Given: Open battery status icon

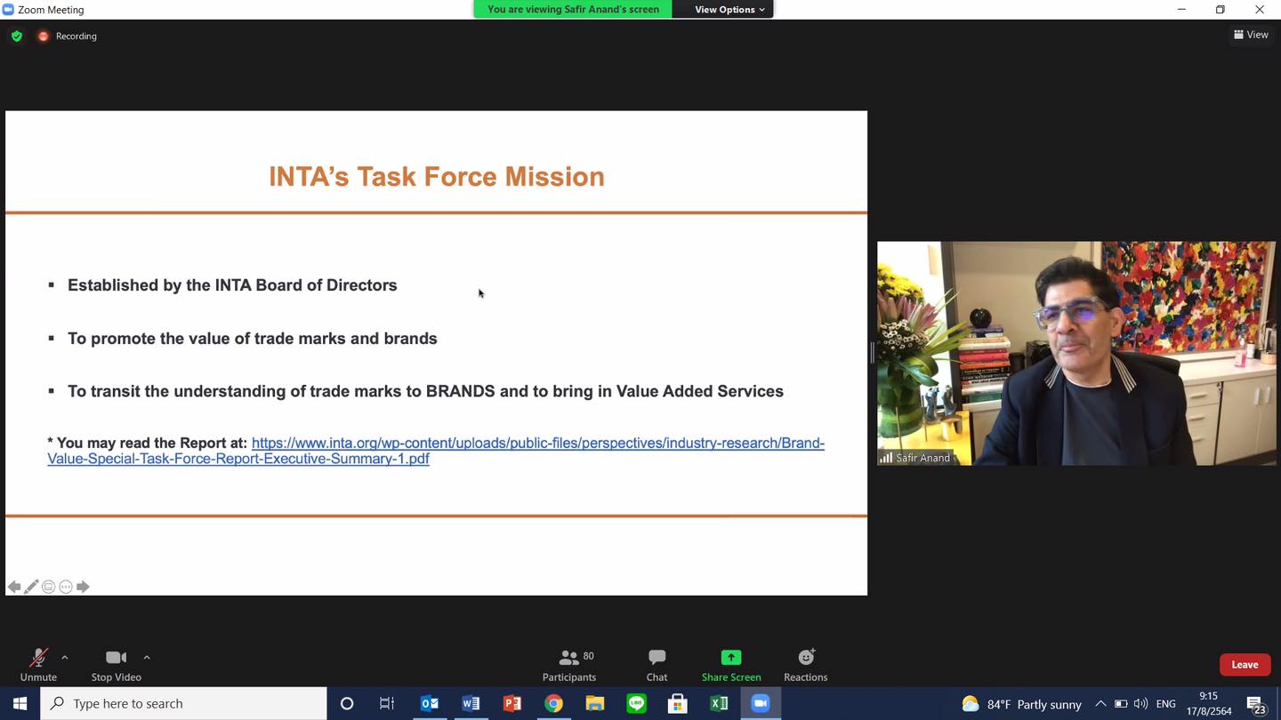Looking at the screenshot, I should tap(1121, 703).
